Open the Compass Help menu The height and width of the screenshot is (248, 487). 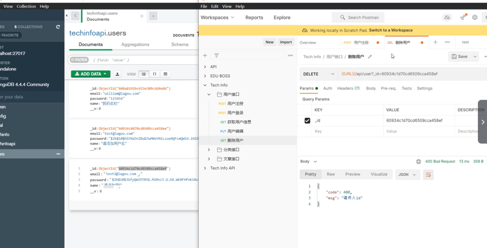point(44,6)
